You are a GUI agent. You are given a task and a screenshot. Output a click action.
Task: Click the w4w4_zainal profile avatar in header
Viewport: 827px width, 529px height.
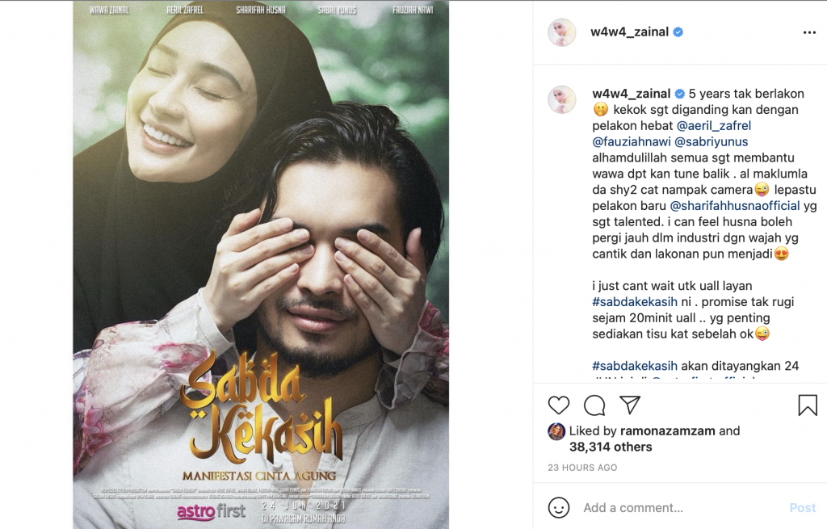[x=562, y=32]
